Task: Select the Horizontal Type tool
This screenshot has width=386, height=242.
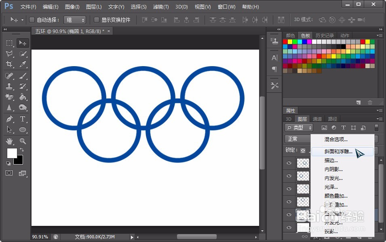Action: [23, 119]
